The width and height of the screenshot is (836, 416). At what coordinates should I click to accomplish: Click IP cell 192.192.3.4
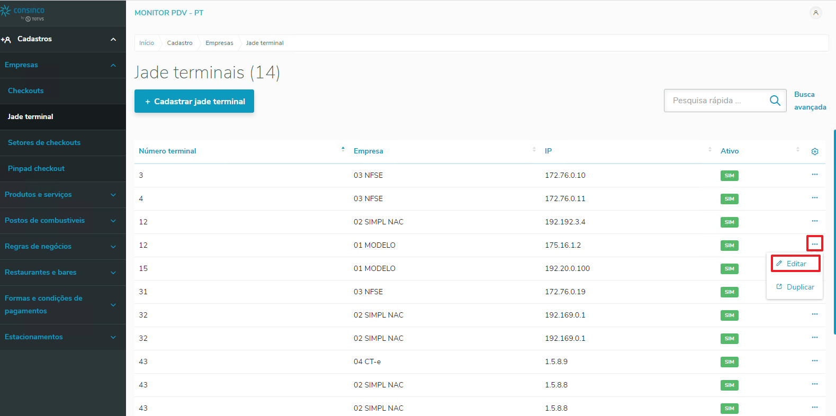[x=565, y=222]
